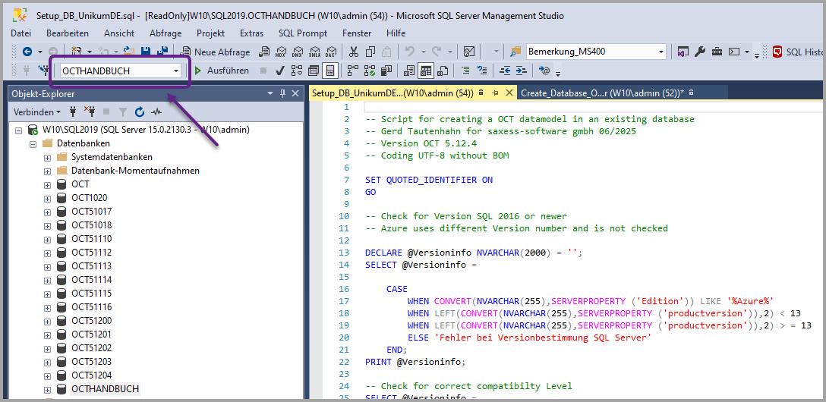This screenshot has height=402, width=826.
Task: Expand the Systemdatenbanken folder
Action: (47, 157)
